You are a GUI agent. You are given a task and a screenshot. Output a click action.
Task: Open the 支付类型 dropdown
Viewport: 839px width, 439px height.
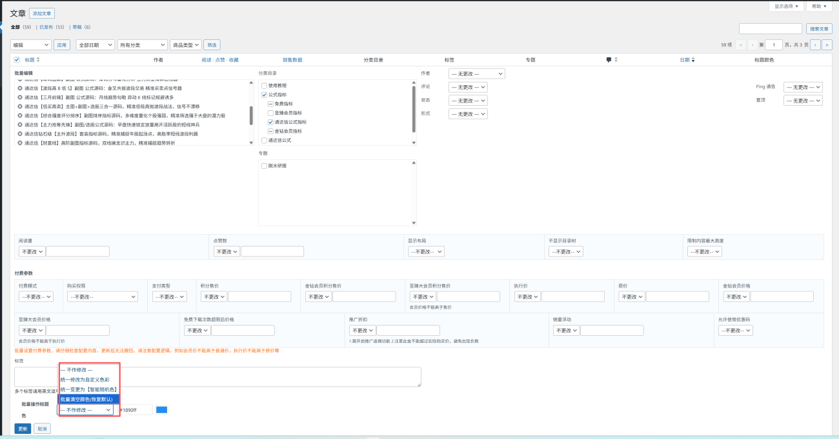pyautogui.click(x=170, y=297)
